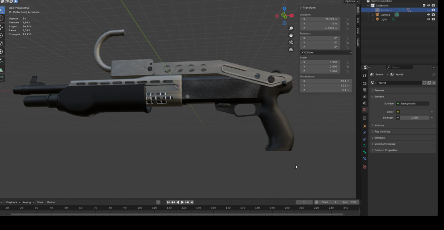Switch perspective/orthographic grid icon
The height and width of the screenshot is (230, 444).
[291, 49]
